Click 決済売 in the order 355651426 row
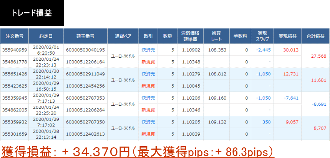Screen dimensions: 330x158 [148, 74]
